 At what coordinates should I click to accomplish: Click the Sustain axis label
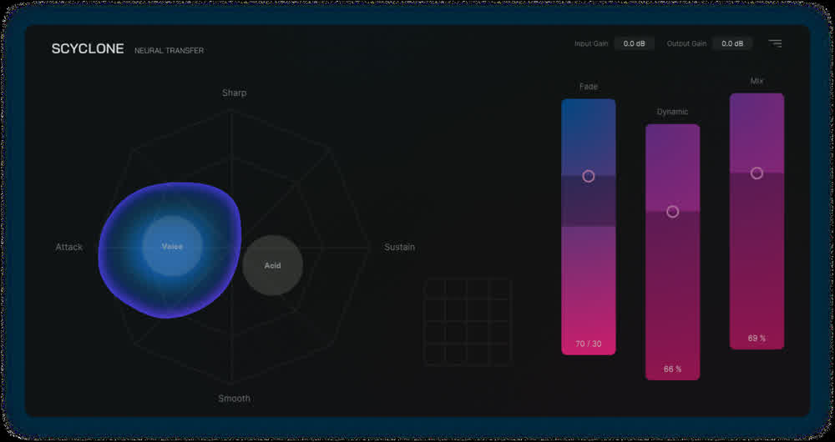pos(399,248)
